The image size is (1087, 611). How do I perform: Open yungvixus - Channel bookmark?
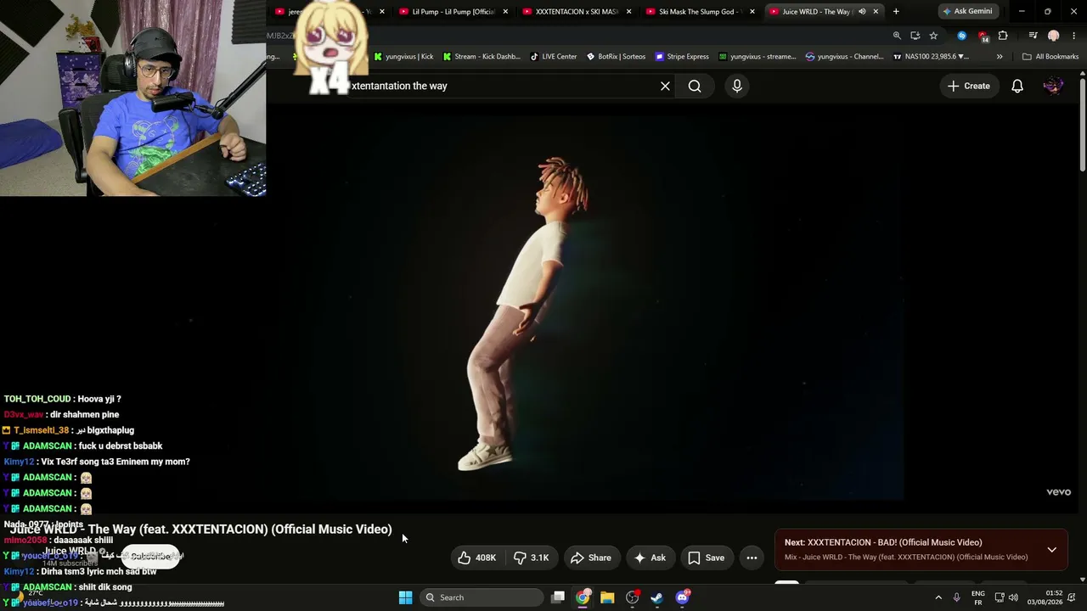coord(844,57)
